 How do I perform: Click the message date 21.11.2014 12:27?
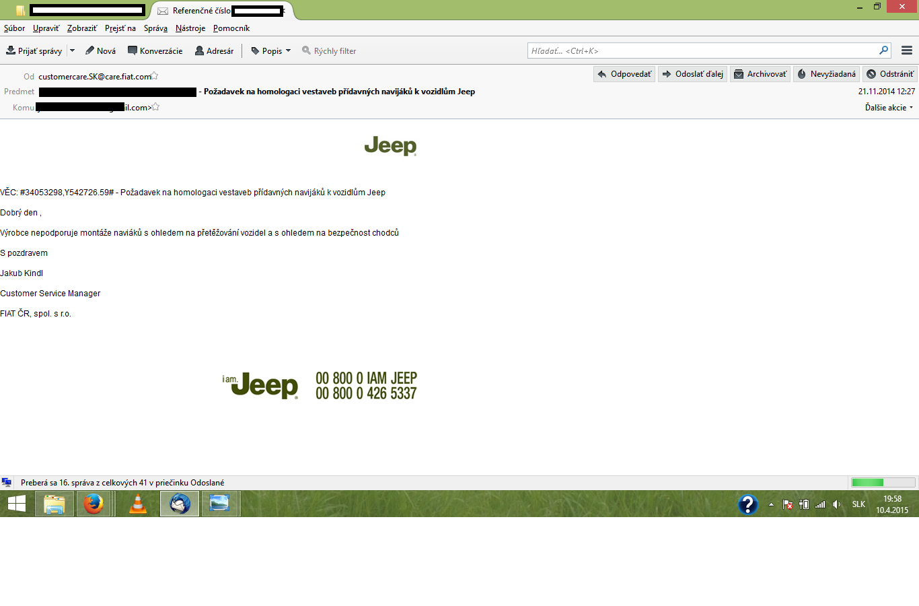coord(887,92)
